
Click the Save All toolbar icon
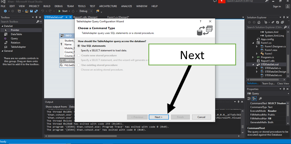pos(36,11)
